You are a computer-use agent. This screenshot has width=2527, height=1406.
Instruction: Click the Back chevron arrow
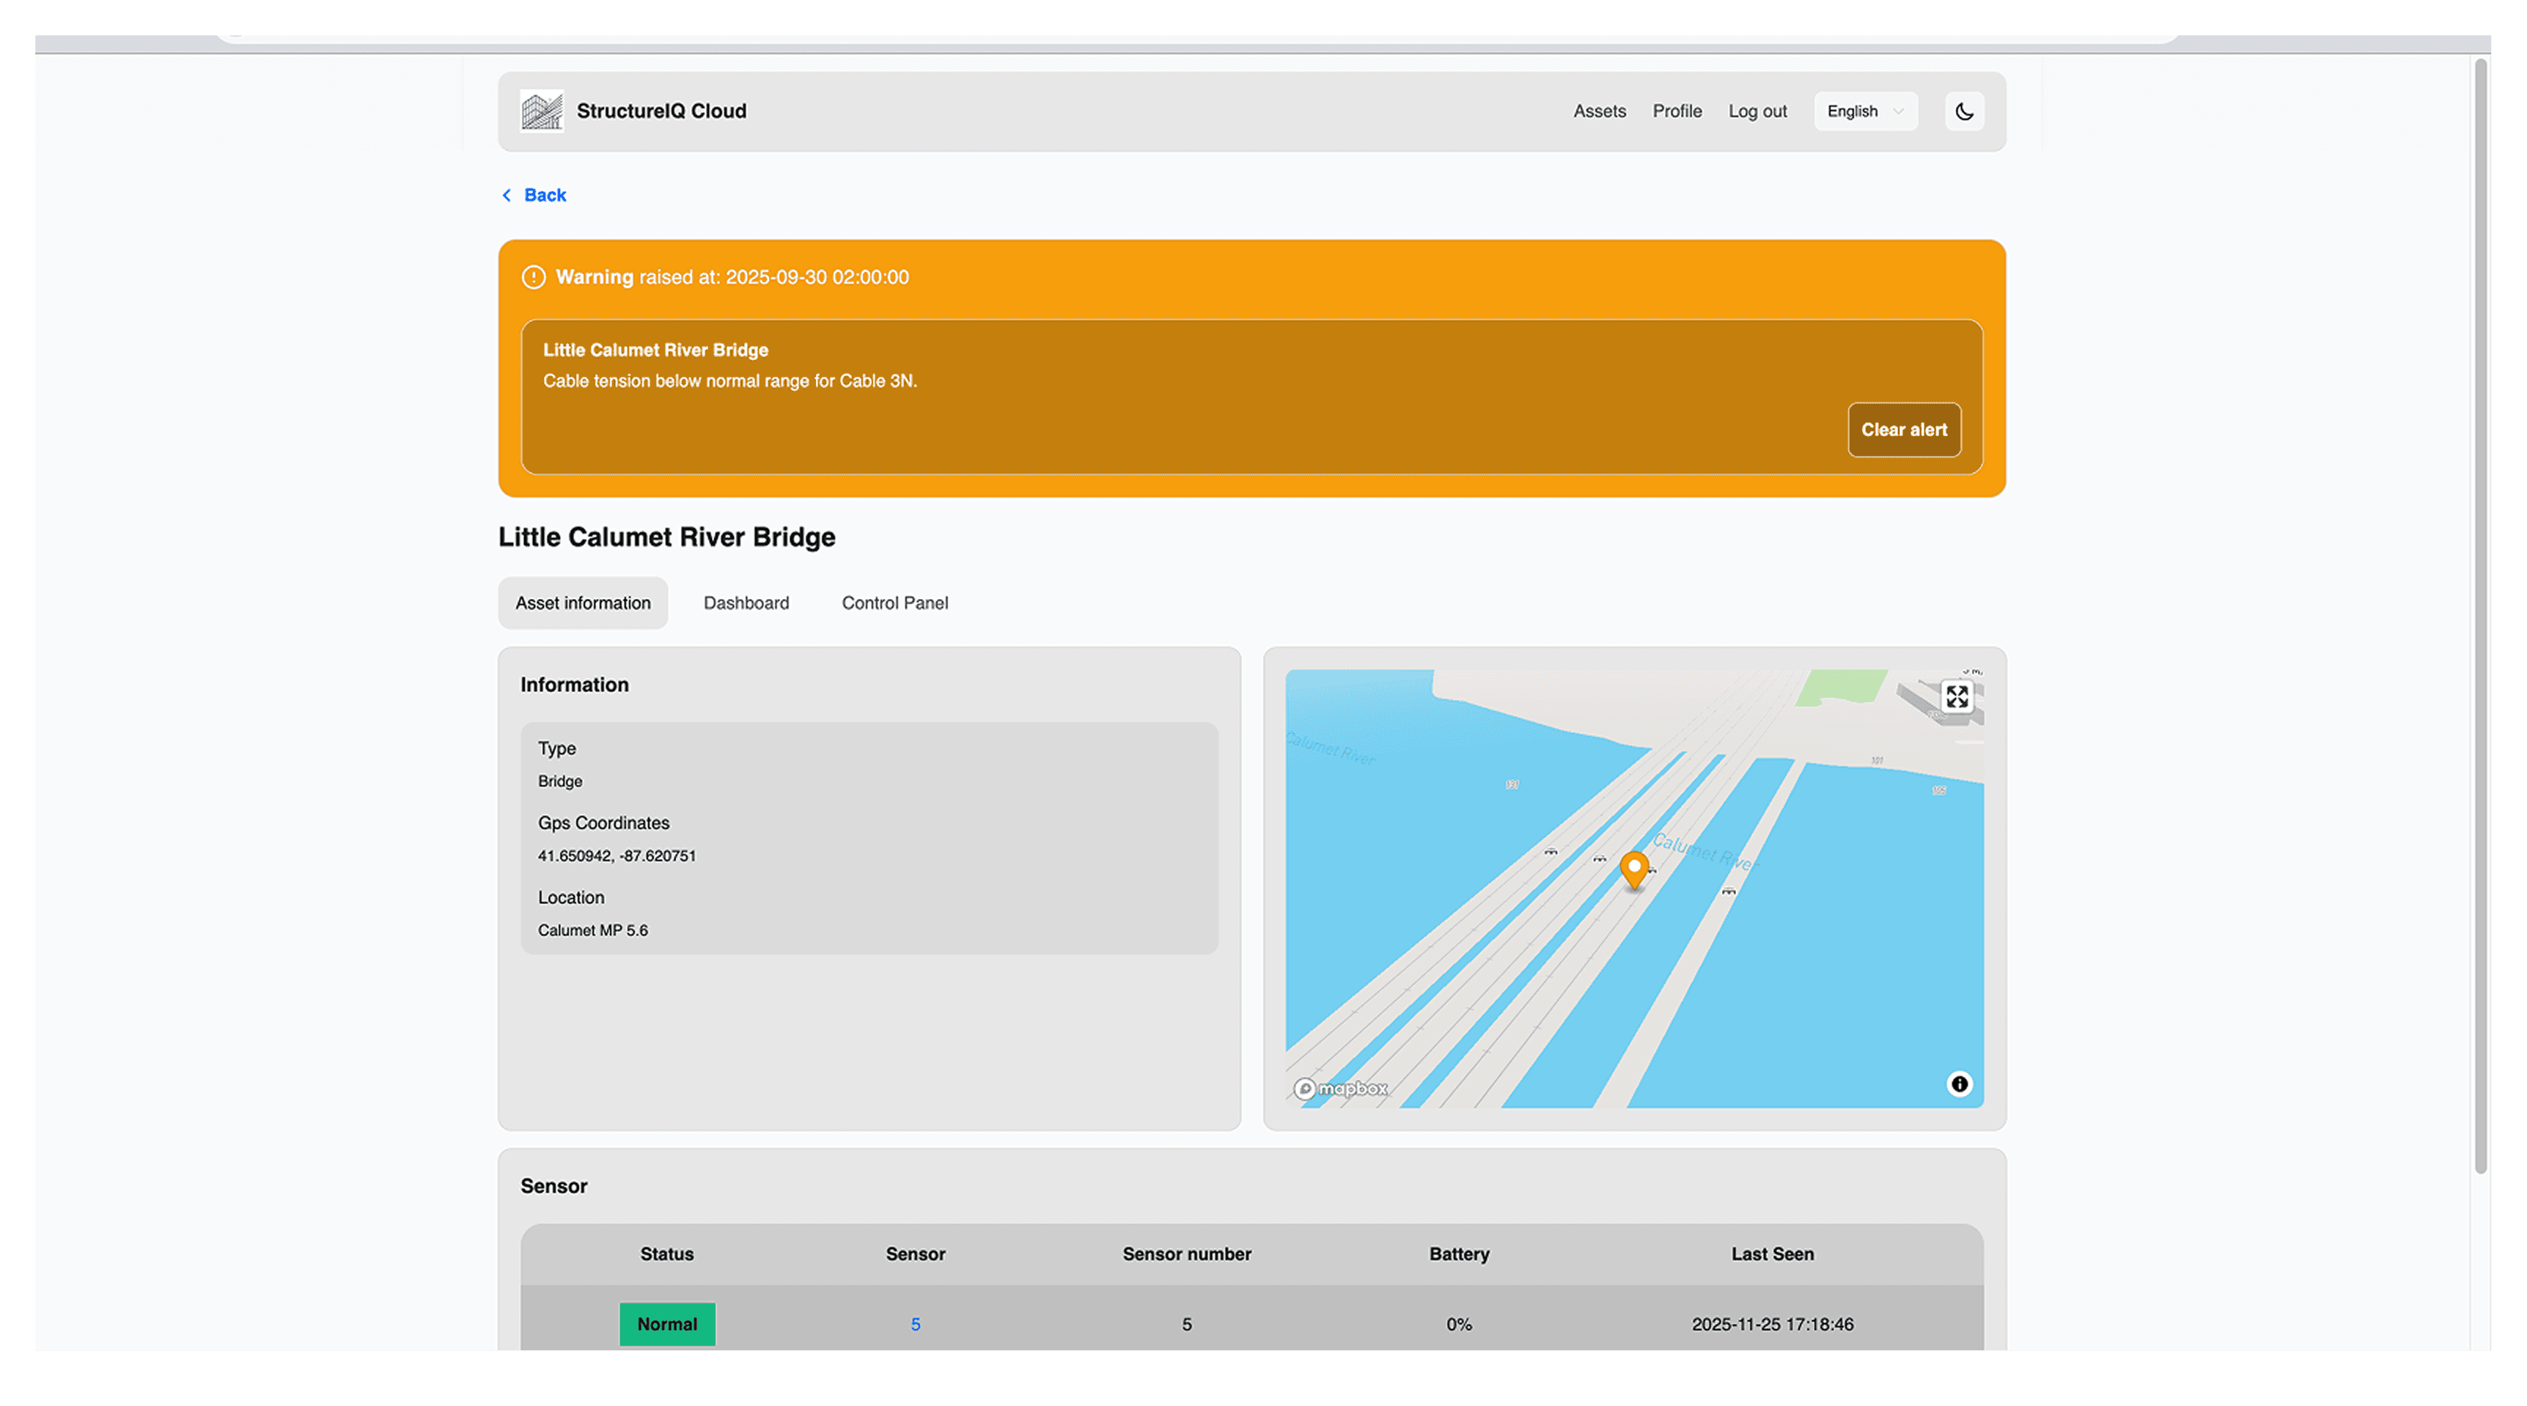coord(507,195)
